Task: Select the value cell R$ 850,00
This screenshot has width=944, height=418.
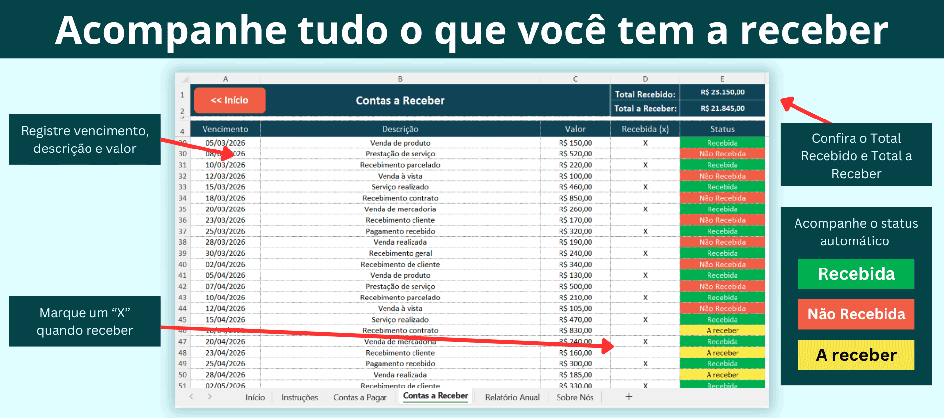Action: tap(575, 198)
